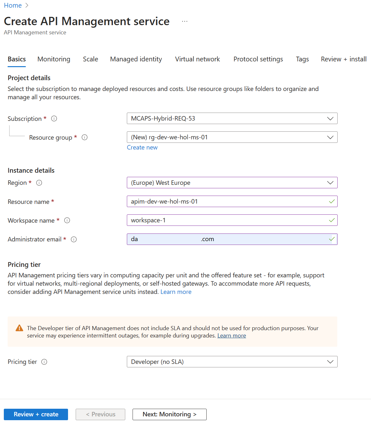Open the Subscription dropdown
Viewport: 371px width, 424px height.
232,118
